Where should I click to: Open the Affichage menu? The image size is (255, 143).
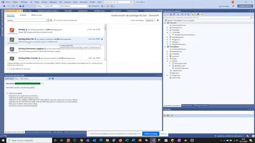pos(24,2)
